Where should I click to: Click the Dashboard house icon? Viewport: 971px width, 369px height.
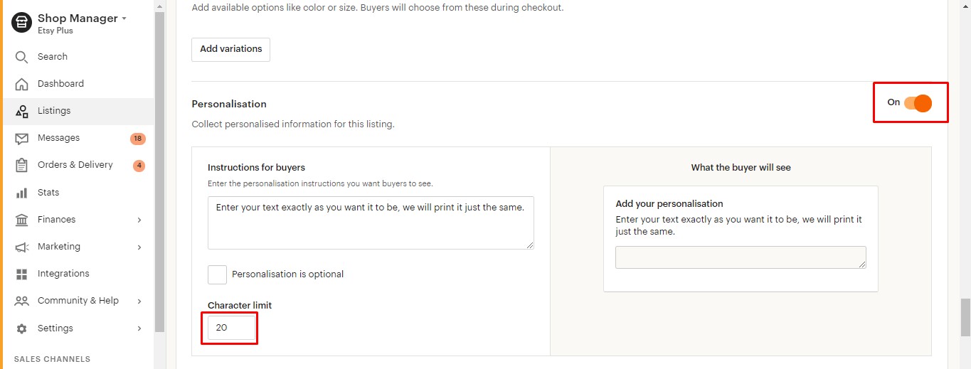click(22, 84)
